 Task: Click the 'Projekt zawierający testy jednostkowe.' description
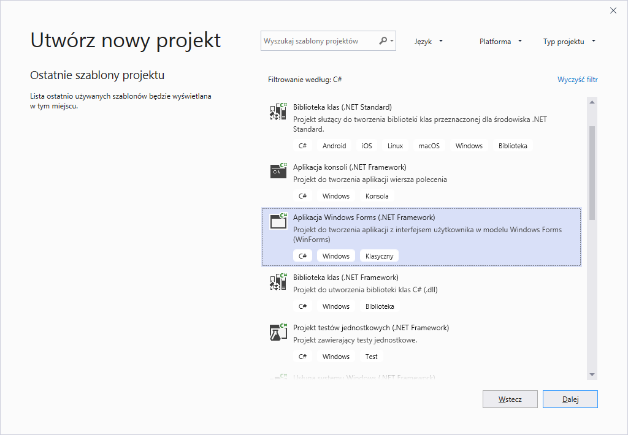(x=355, y=340)
